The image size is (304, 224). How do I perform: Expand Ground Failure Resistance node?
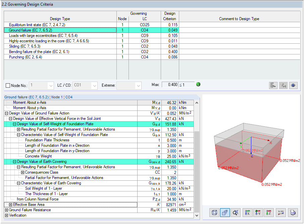6,210
